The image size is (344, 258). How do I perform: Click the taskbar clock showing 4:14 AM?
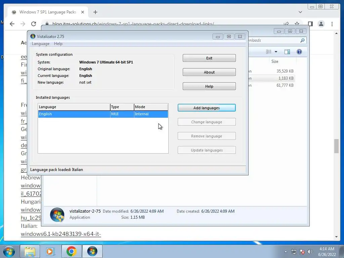[327, 252]
